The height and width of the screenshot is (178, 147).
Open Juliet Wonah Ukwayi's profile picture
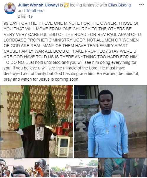pos(9,8)
